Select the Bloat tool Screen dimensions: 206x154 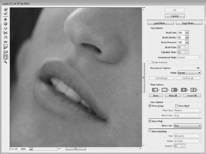(x=6, y=28)
